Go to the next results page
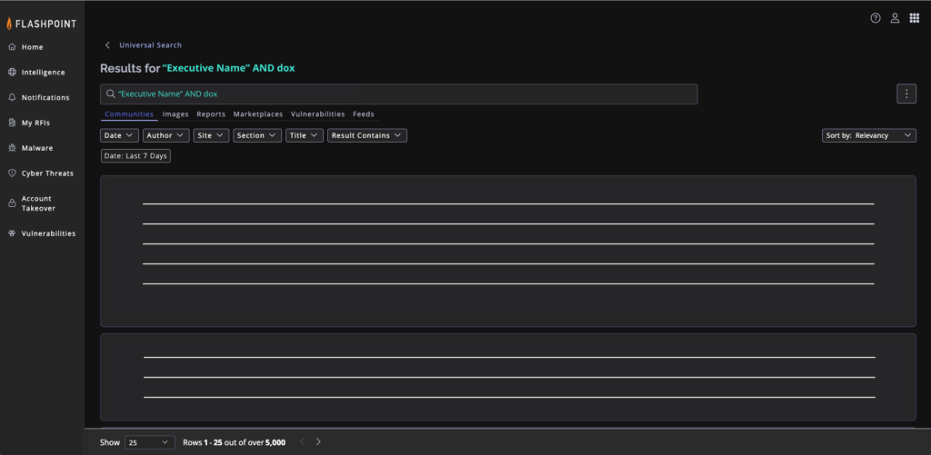This screenshot has height=455, width=931. pyautogui.click(x=318, y=442)
